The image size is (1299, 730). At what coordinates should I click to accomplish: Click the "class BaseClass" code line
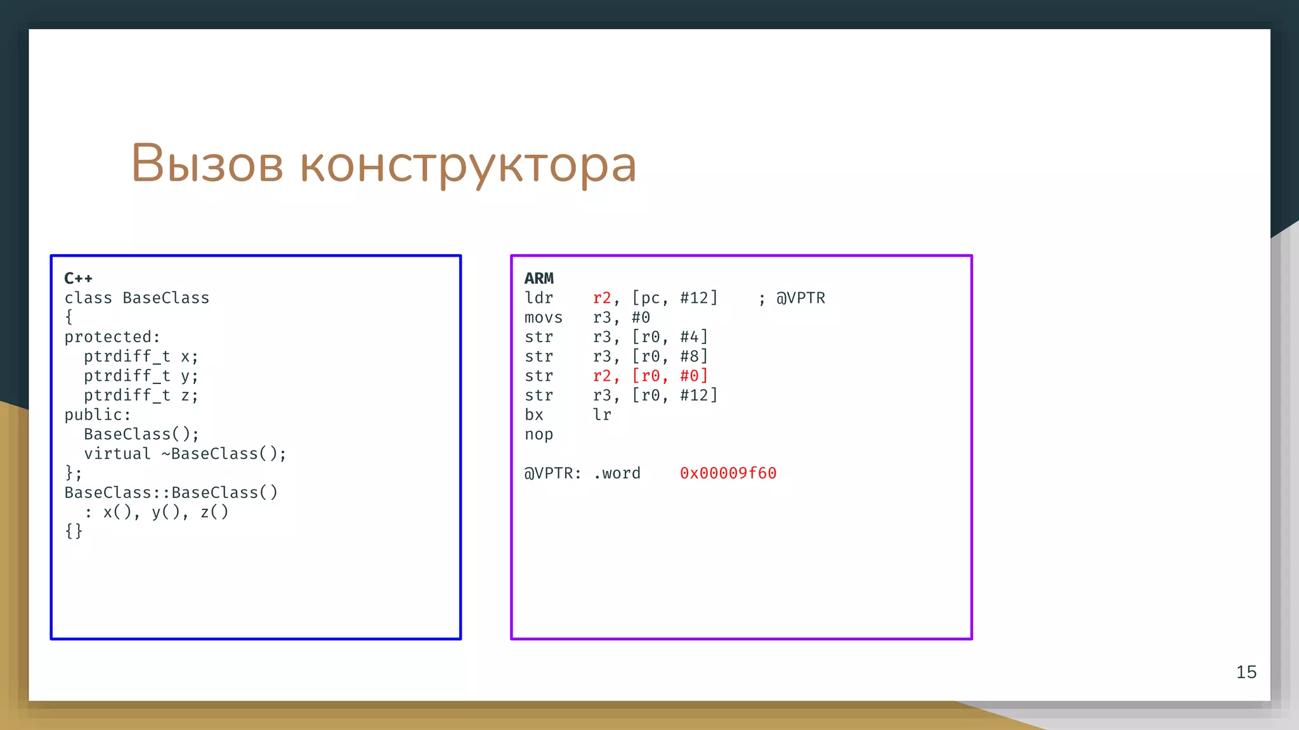click(136, 298)
